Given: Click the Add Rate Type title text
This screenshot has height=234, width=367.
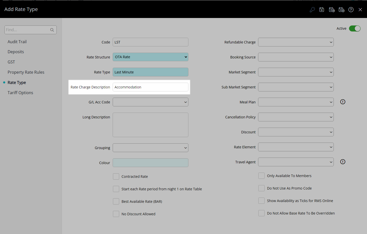Looking at the screenshot, I should [21, 9].
